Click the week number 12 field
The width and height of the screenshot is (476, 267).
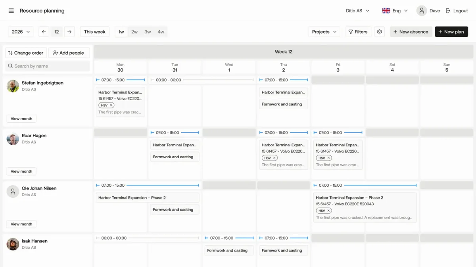pyautogui.click(x=57, y=32)
